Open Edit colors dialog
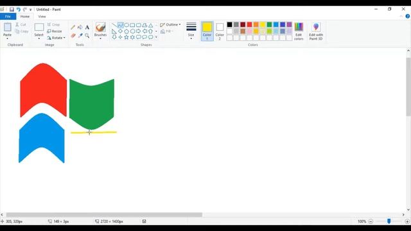This screenshot has height=231, width=411. [299, 31]
